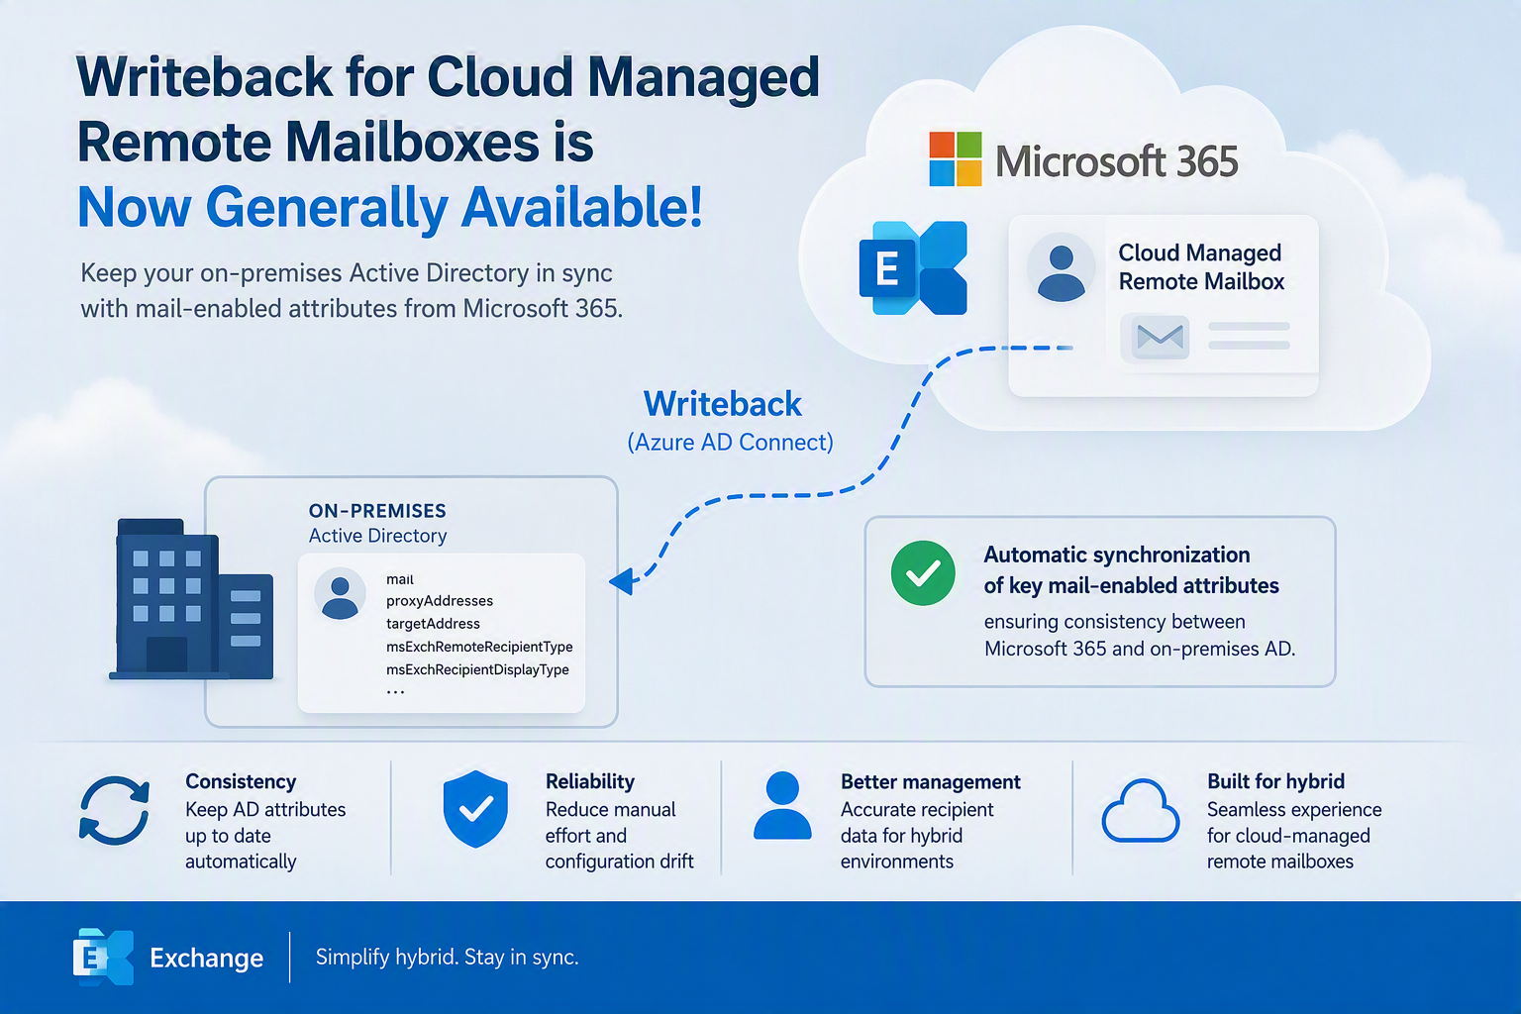
Task: Select the "msExchRecipientDisplayType" attribute
Action: point(477,669)
